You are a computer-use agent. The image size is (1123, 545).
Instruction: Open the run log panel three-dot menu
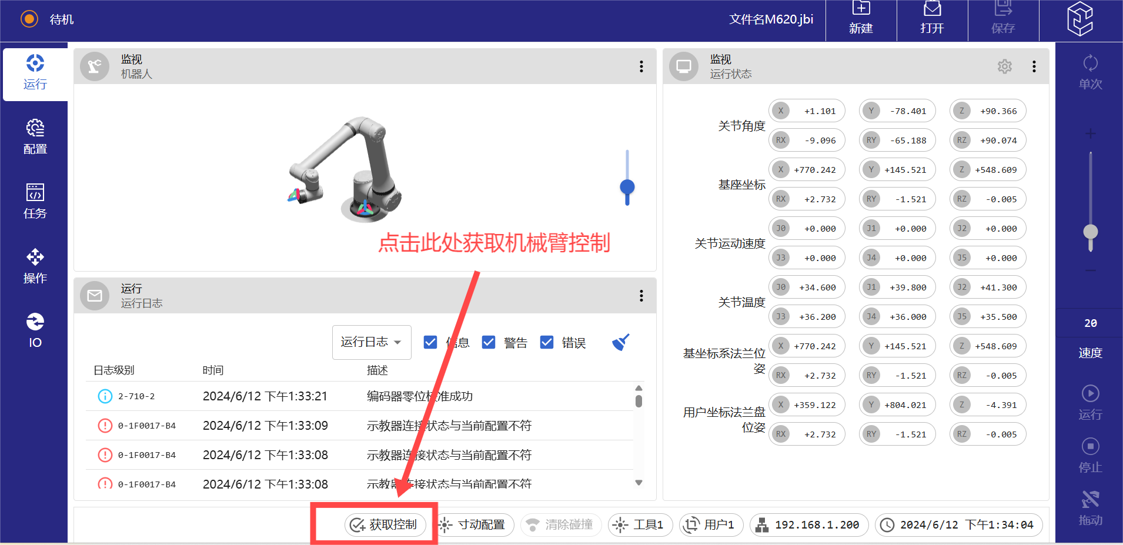tap(641, 296)
